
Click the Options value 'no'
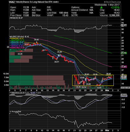pos(92,7)
